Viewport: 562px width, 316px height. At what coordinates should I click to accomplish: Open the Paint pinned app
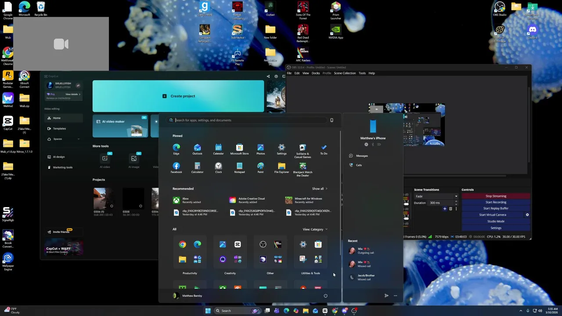260,168
